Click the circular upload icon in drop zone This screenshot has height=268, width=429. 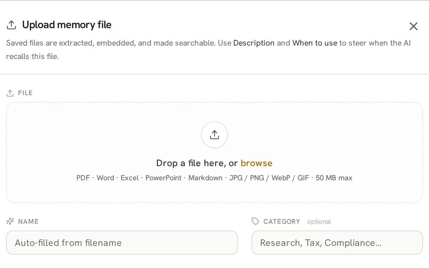coord(214,135)
